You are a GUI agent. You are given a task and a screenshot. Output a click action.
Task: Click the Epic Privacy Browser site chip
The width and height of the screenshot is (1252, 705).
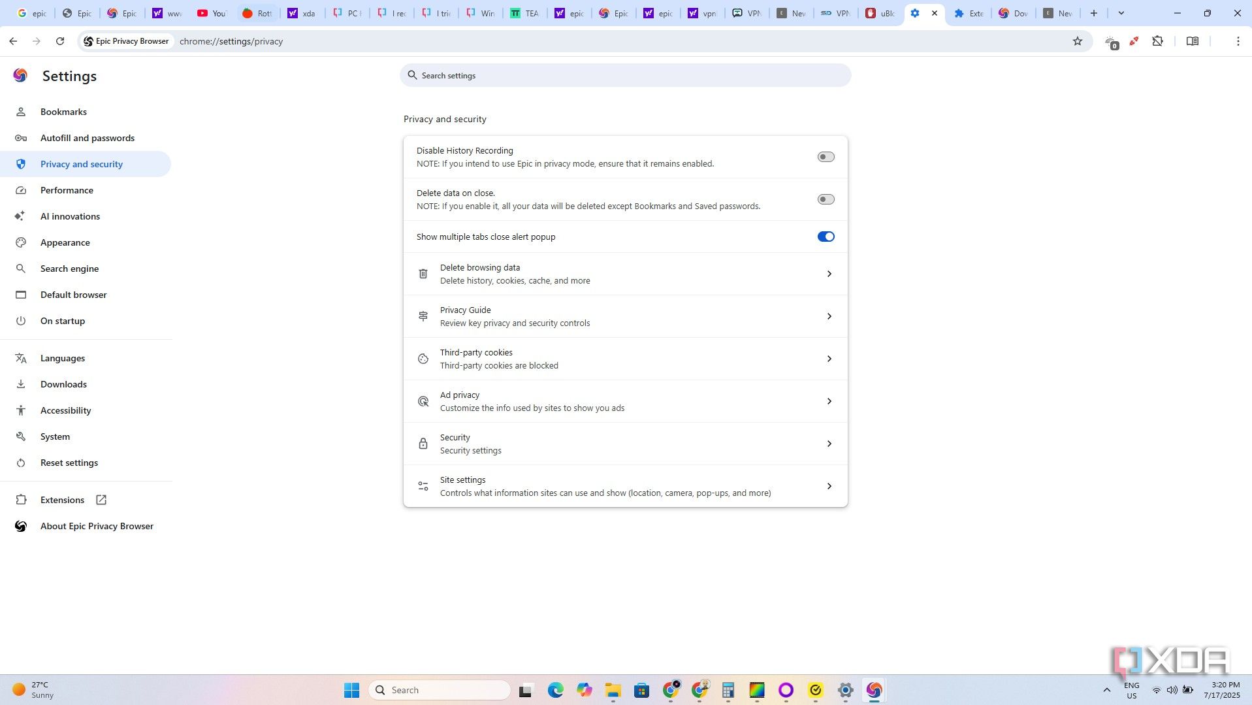(x=126, y=41)
